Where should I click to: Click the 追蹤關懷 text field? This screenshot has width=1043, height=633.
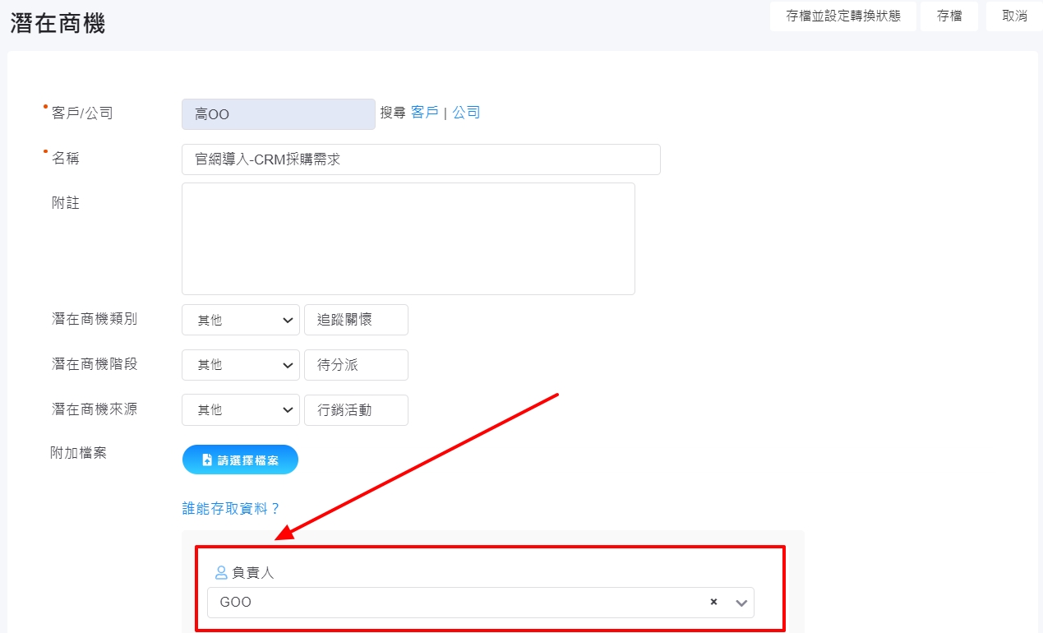pyautogui.click(x=355, y=320)
